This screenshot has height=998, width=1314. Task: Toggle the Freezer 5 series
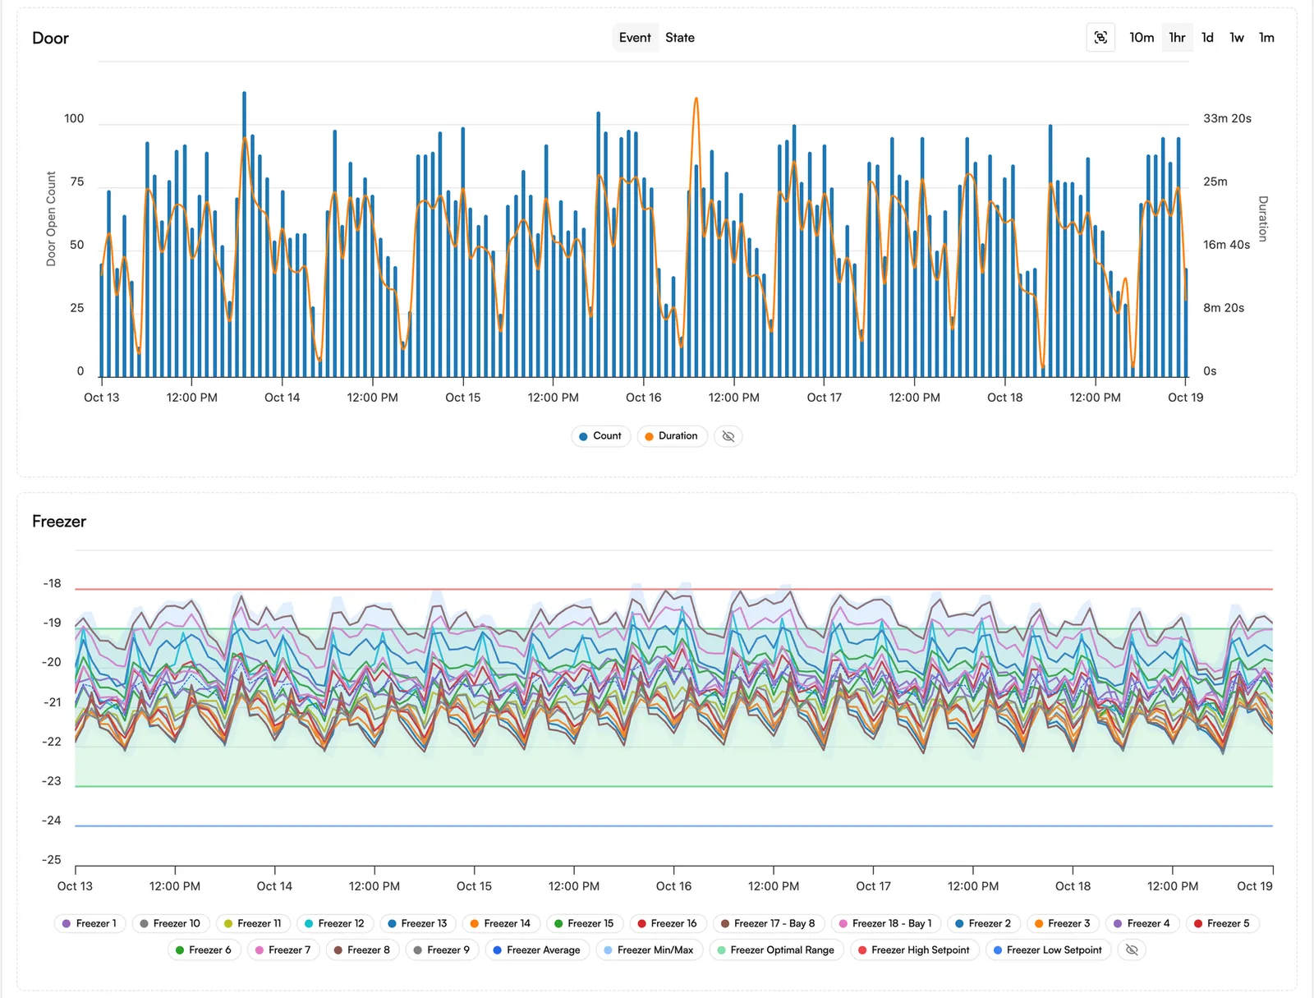(x=1222, y=924)
